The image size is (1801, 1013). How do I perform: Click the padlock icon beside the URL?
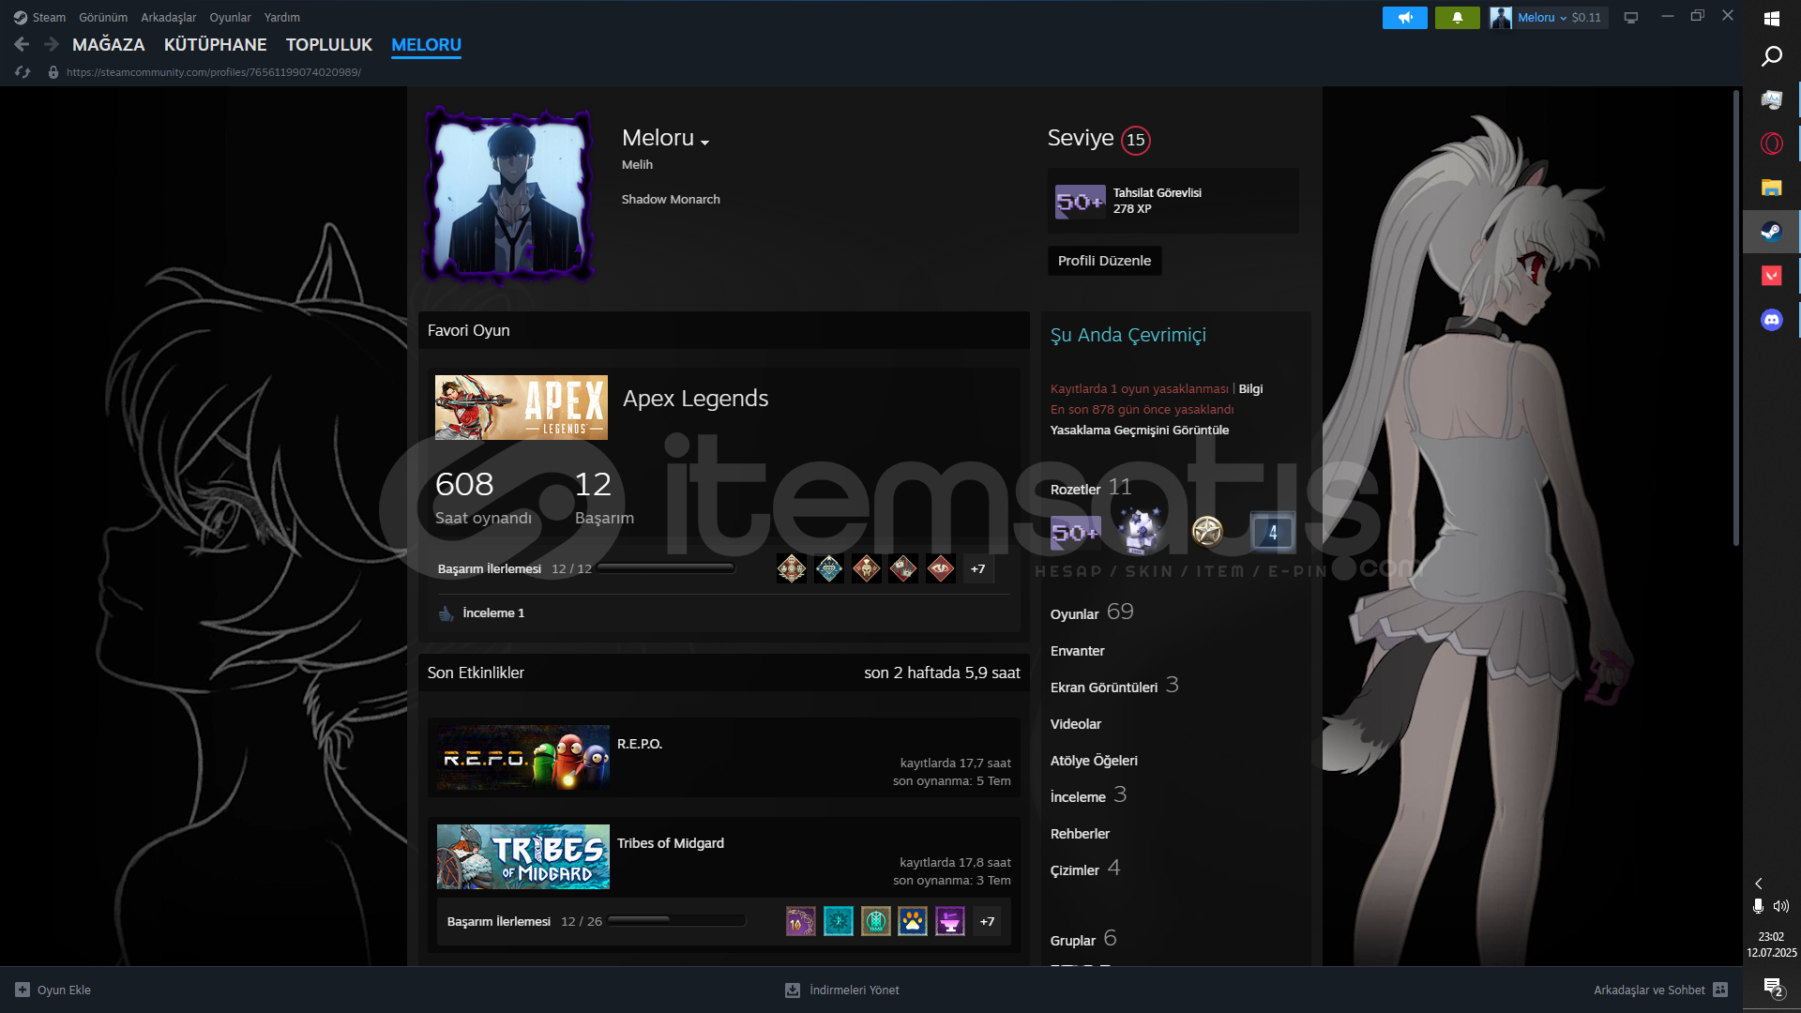click(x=53, y=72)
